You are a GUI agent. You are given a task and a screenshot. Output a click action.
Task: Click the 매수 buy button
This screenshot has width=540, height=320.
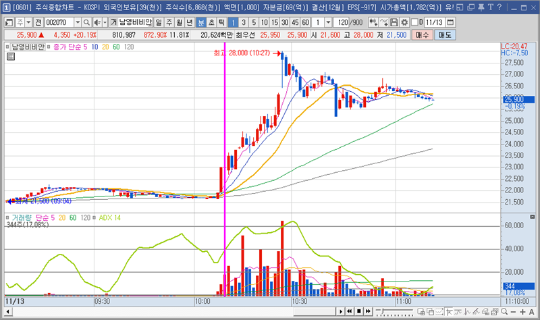pos(423,34)
